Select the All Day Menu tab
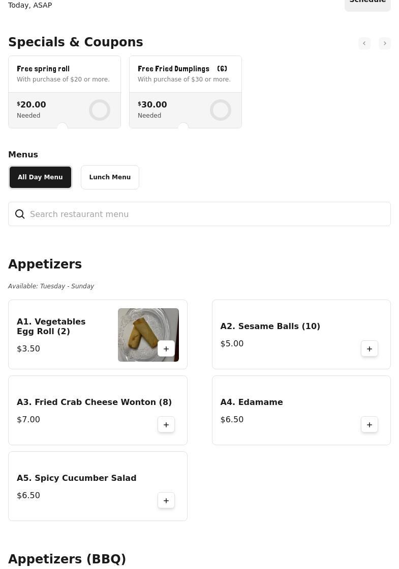Image resolution: width=399 pixels, height=569 pixels. pos(40,177)
